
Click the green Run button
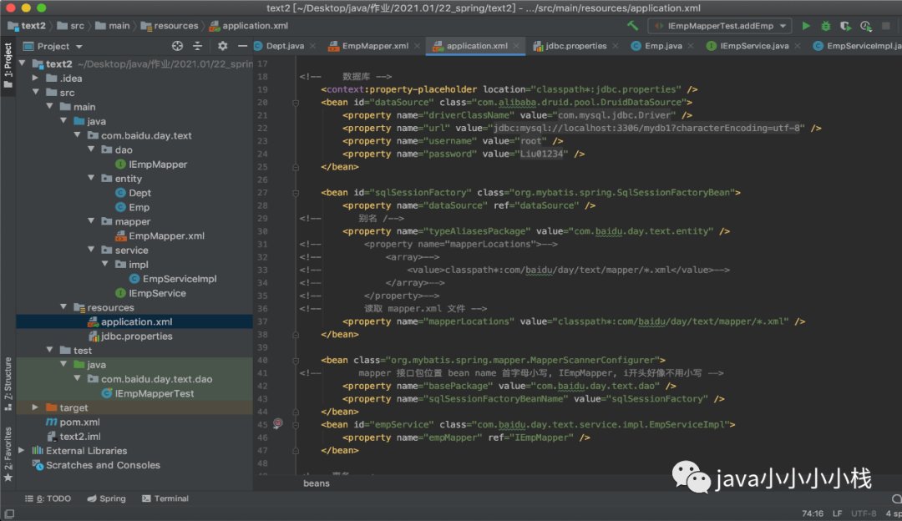pos(806,26)
